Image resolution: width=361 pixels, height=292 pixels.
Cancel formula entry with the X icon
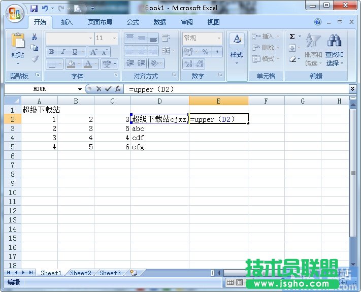[x=99, y=89]
